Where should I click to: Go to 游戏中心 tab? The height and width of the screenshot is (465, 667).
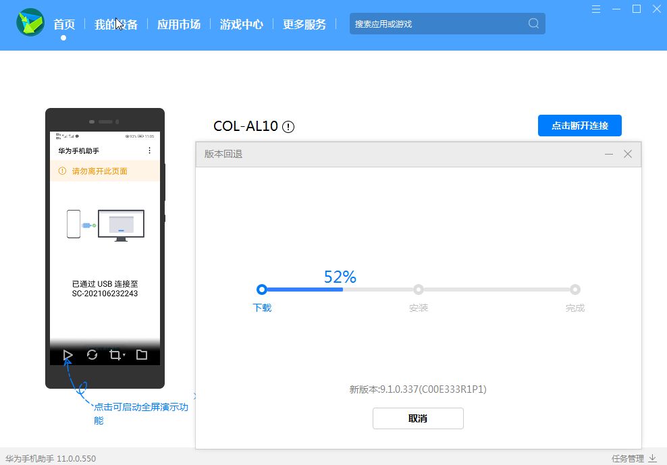point(241,24)
